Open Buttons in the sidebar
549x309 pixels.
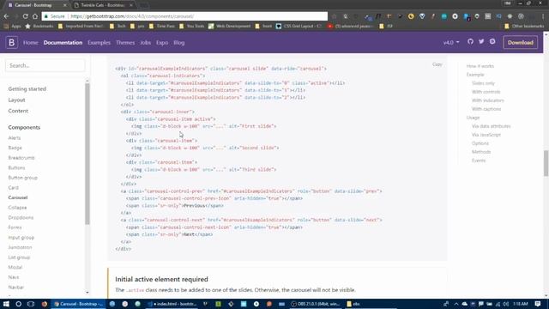[16, 168]
